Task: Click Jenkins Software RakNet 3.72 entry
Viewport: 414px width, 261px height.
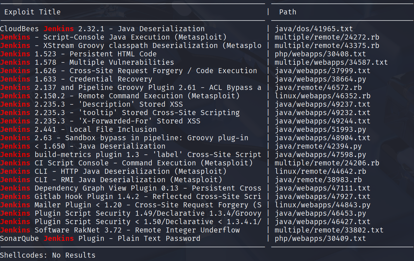Action: point(120,230)
